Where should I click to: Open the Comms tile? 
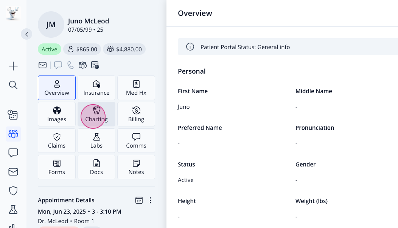click(136, 140)
